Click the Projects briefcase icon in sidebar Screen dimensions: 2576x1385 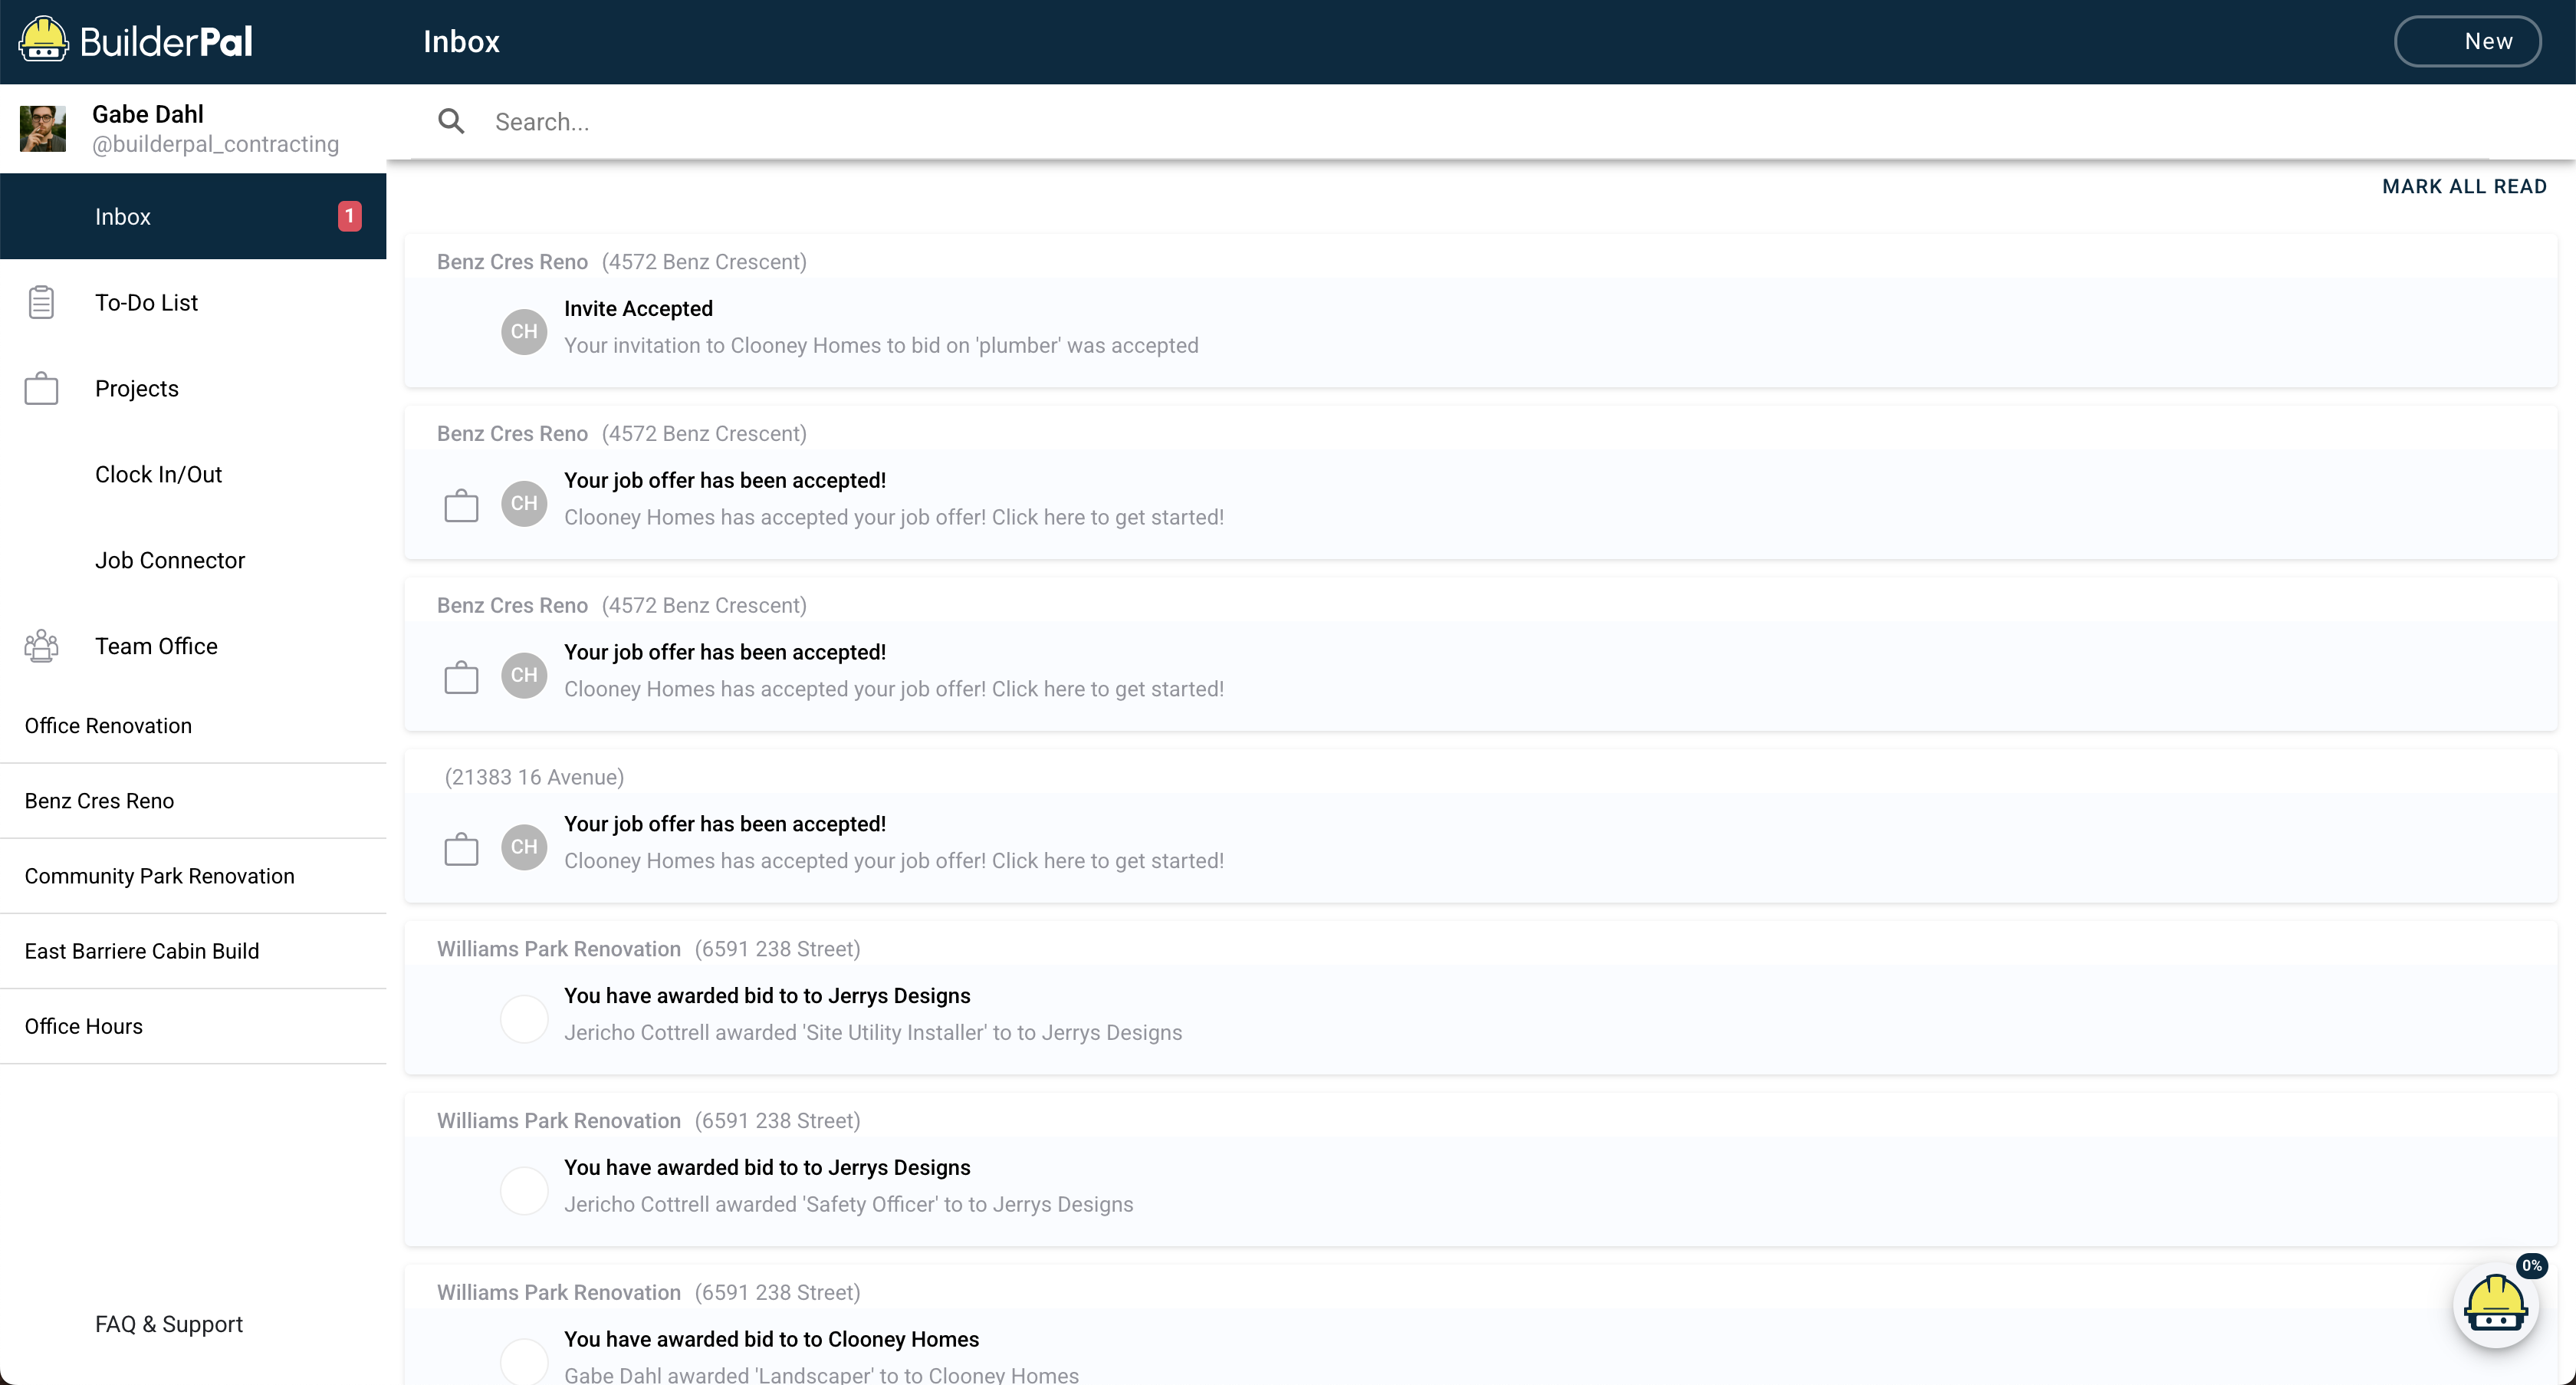[x=41, y=388]
